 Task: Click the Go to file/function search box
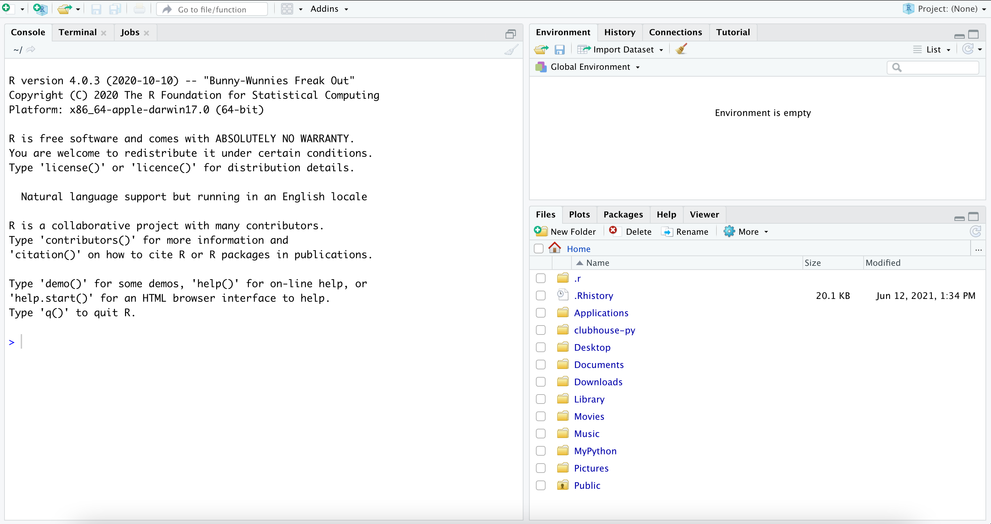click(x=211, y=9)
